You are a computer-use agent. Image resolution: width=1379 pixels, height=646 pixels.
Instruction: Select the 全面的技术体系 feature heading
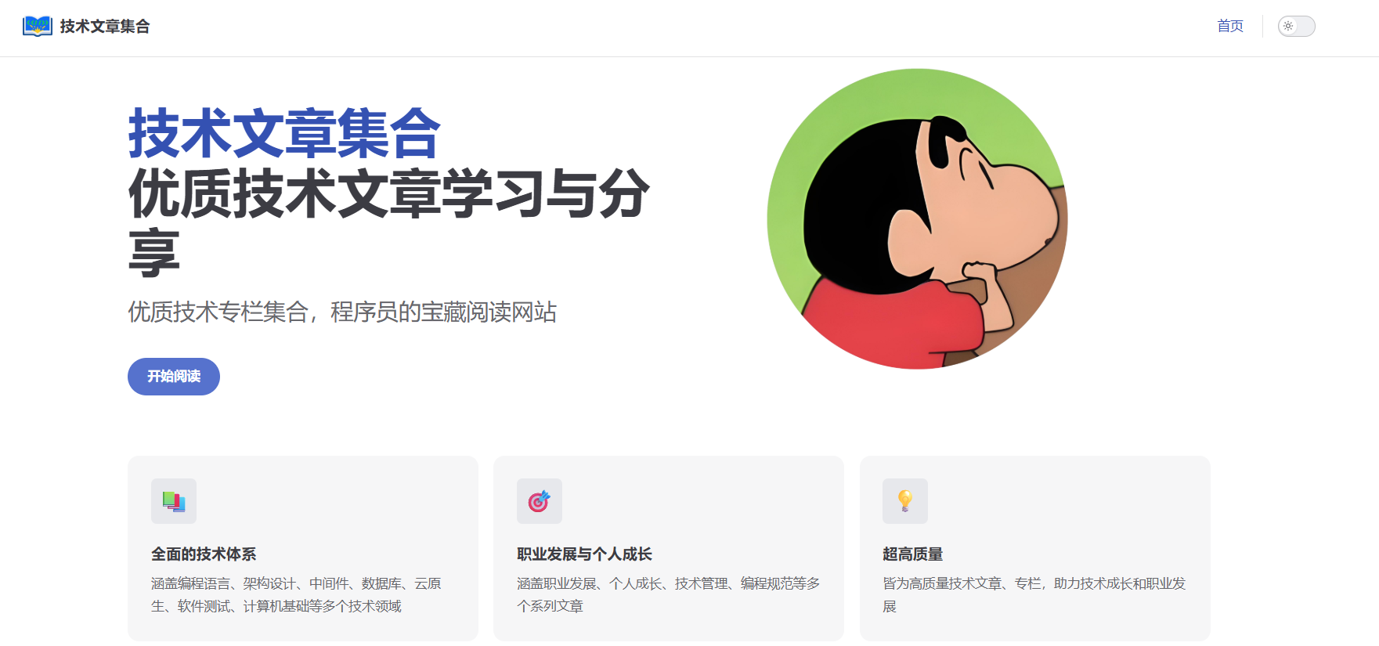point(204,554)
